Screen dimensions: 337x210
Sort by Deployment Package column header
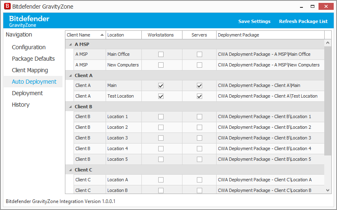[270, 35]
